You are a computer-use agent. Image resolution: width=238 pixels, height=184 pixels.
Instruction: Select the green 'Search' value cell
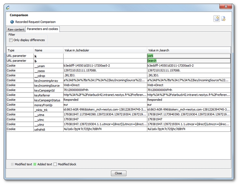[x=188, y=61]
